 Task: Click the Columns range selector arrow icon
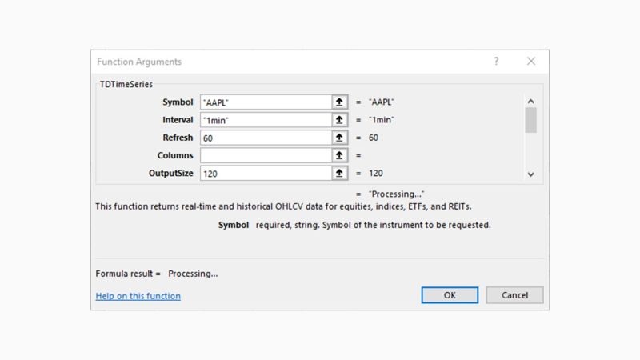tap(339, 155)
